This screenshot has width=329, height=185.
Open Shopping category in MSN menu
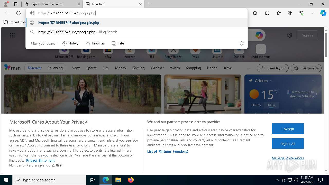193,68
